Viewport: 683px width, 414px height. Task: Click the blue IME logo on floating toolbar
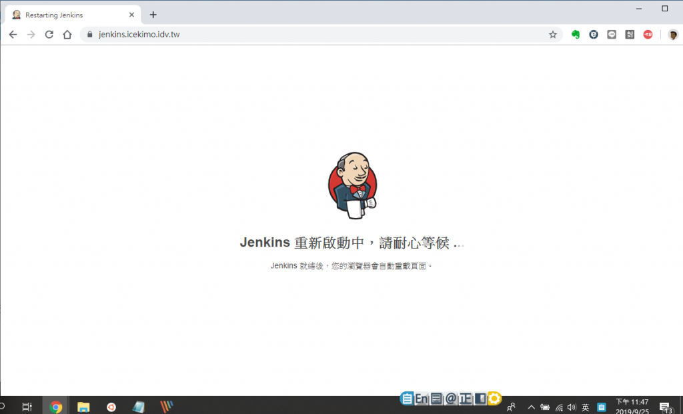coord(407,398)
